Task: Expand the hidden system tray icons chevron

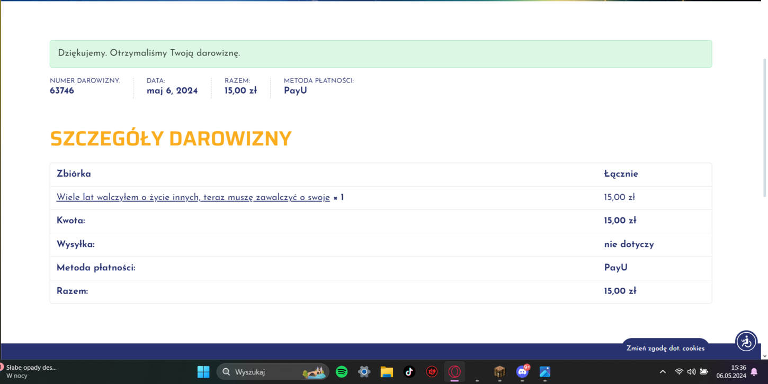Action: tap(663, 372)
